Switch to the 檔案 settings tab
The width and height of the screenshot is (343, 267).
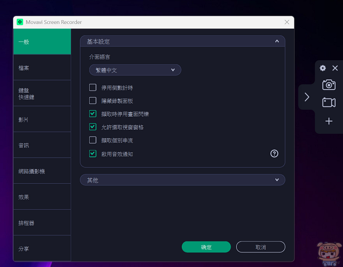coord(42,68)
